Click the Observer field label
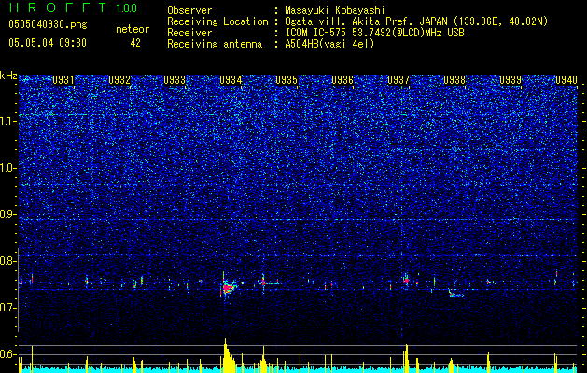 pyautogui.click(x=189, y=10)
